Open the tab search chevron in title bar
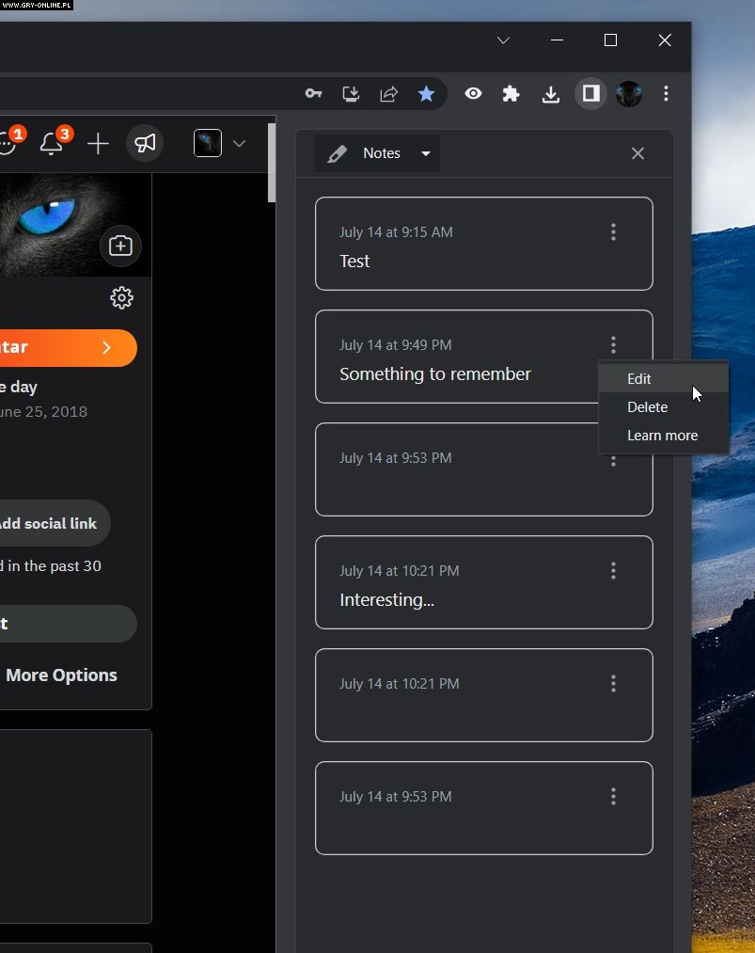Viewport: 755px width, 953px height. coord(503,40)
